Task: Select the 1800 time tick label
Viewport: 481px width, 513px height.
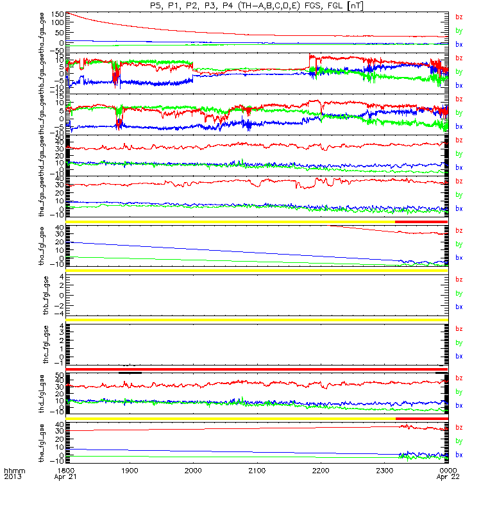Action: click(x=65, y=471)
